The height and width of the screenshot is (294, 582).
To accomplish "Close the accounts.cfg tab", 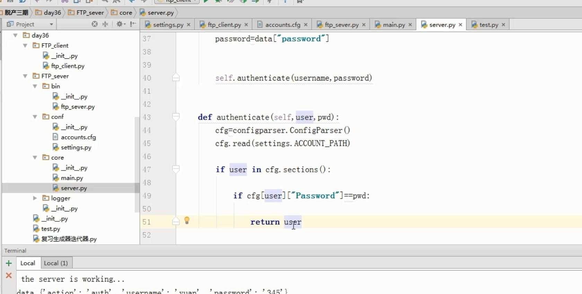I will [x=306, y=25].
